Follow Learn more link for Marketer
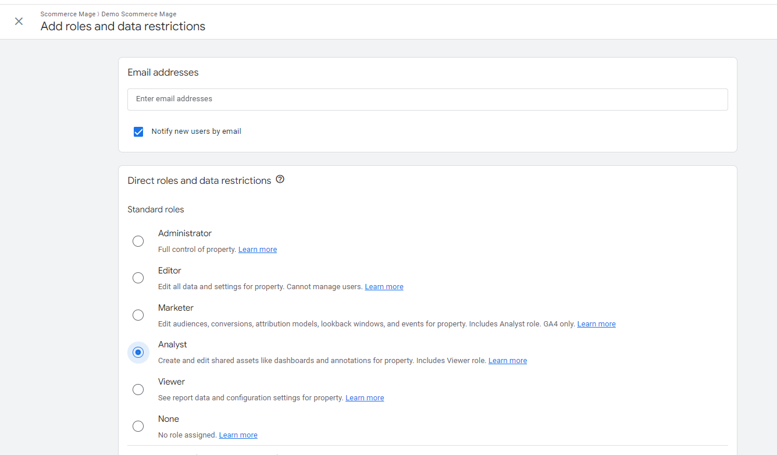 tap(596, 324)
